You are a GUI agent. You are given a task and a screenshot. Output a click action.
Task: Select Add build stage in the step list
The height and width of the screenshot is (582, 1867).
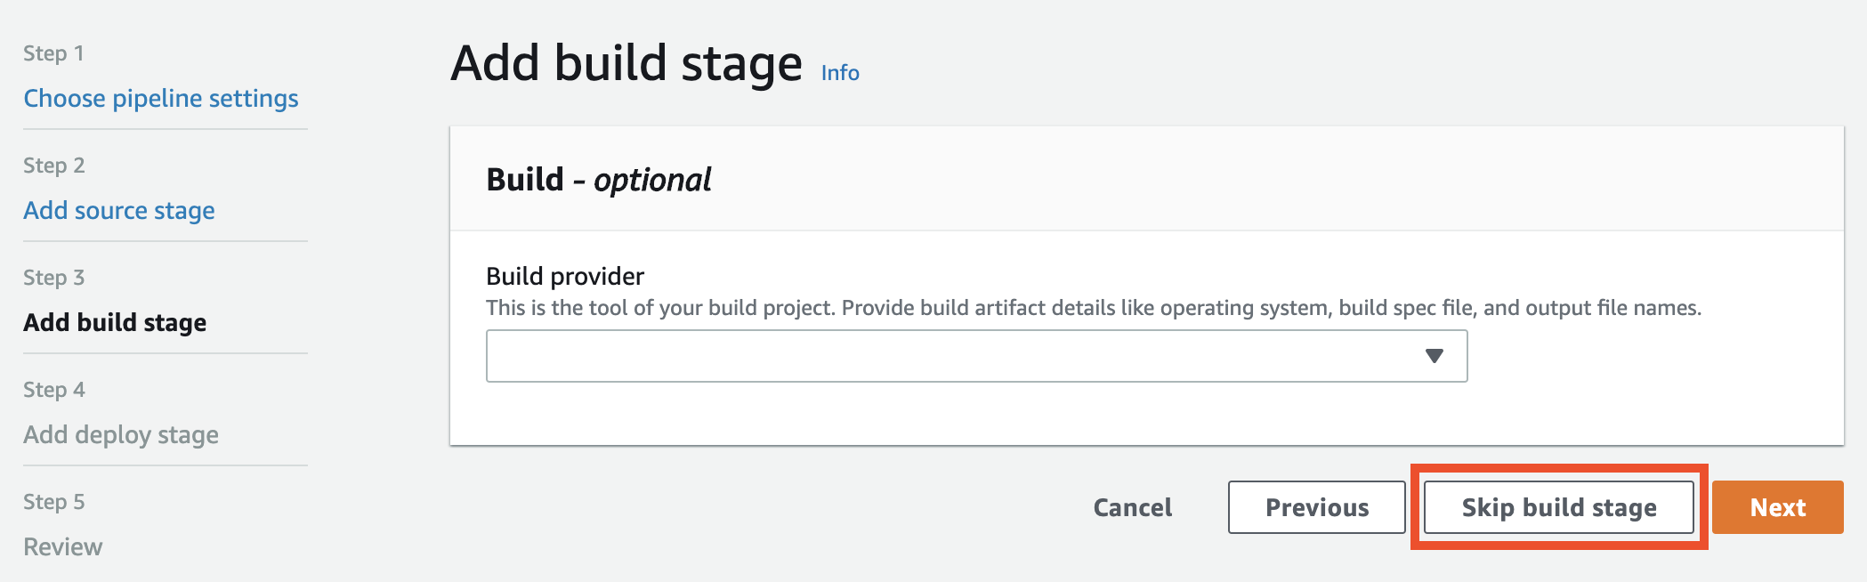[x=115, y=322]
